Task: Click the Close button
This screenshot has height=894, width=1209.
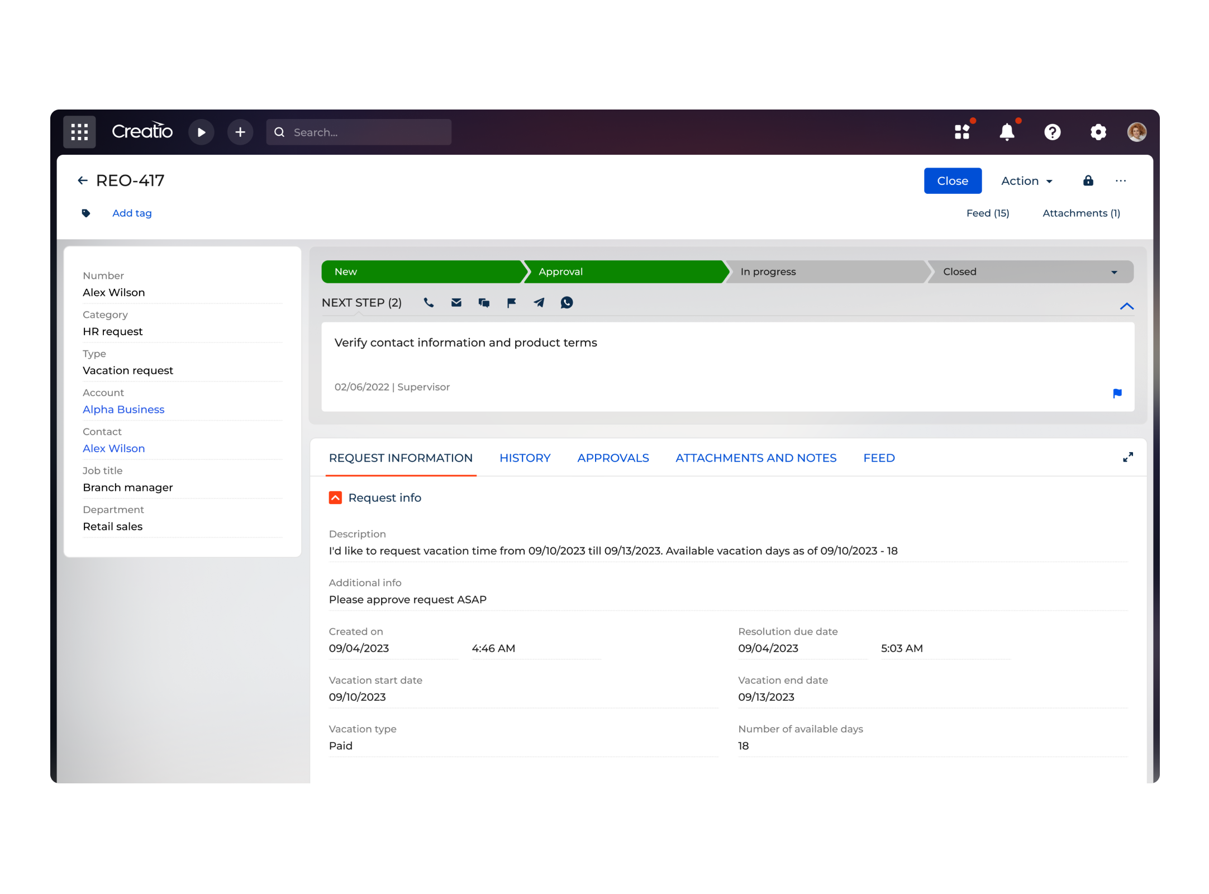Action: (x=953, y=180)
